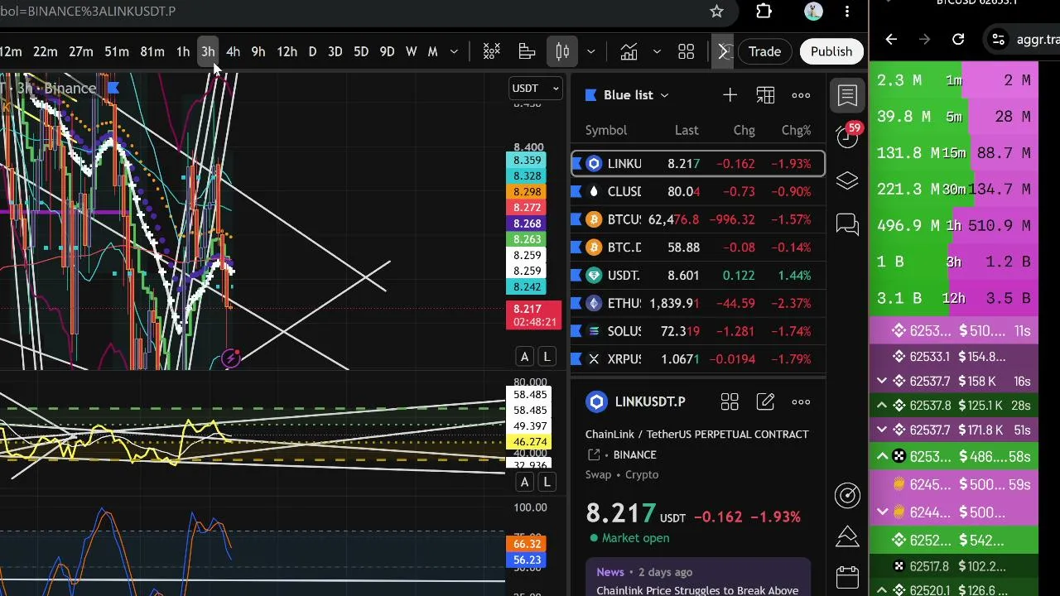Switch to the 1h timeframe
The image size is (1060, 596).
tap(183, 52)
